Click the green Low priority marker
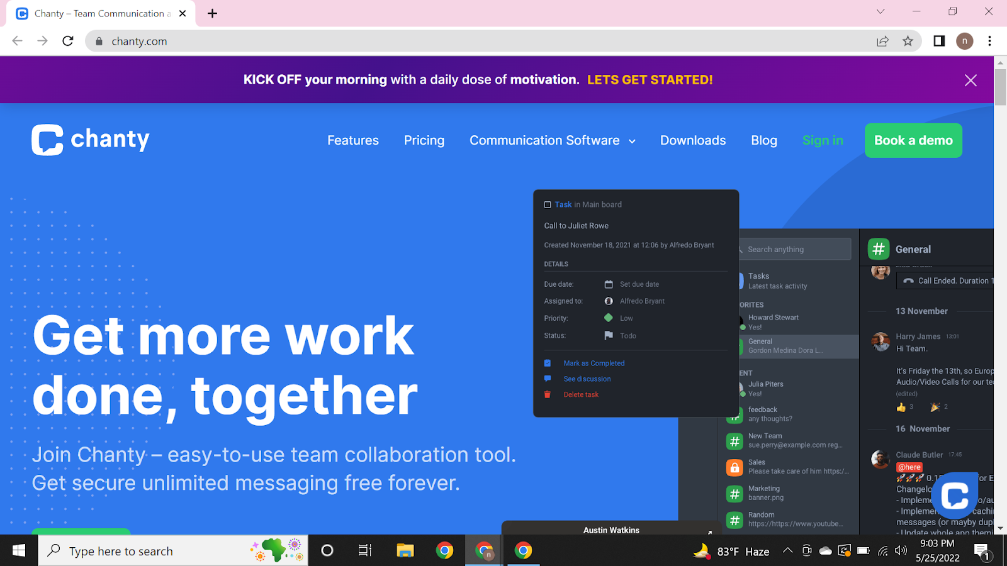Screen dimensions: 1007x566 pos(609,318)
